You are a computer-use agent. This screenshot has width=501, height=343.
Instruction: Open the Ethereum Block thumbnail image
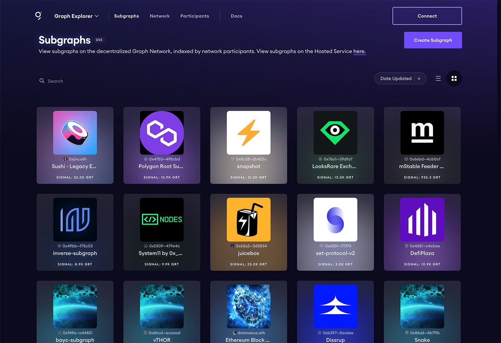click(249, 306)
